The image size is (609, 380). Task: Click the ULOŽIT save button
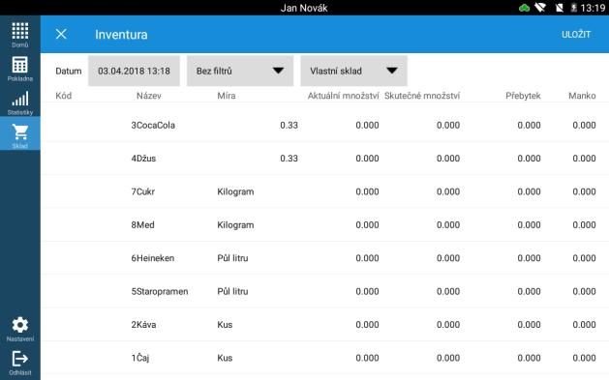click(576, 35)
